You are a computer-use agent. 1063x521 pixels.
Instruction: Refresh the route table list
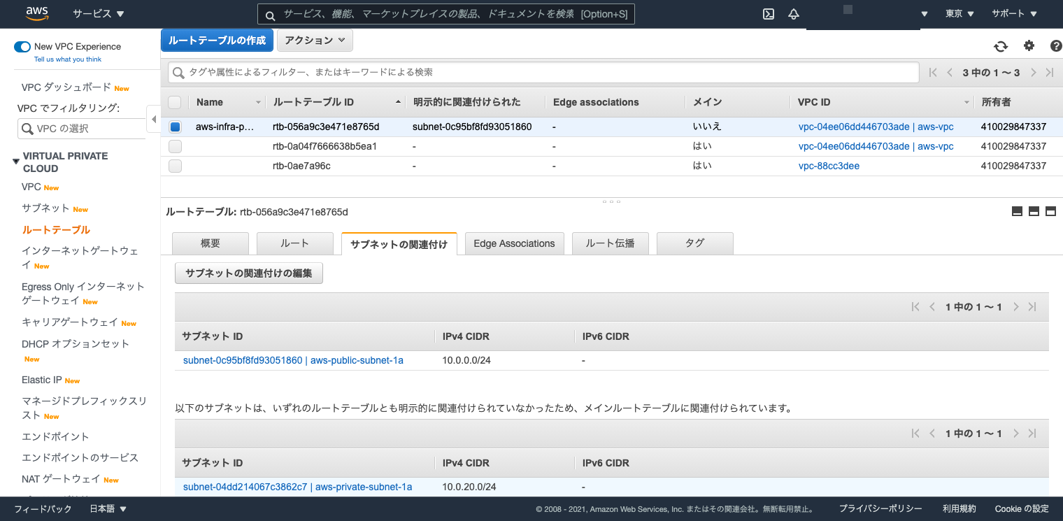(x=1001, y=46)
